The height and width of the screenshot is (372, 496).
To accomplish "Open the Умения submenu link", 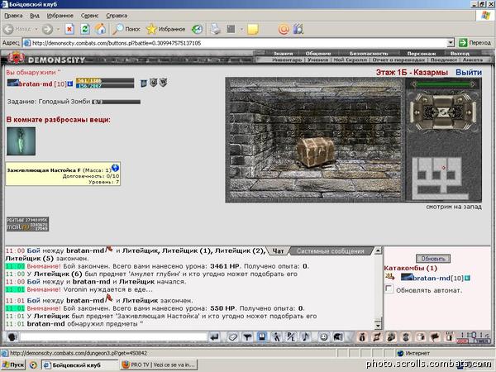I will [x=317, y=60].
